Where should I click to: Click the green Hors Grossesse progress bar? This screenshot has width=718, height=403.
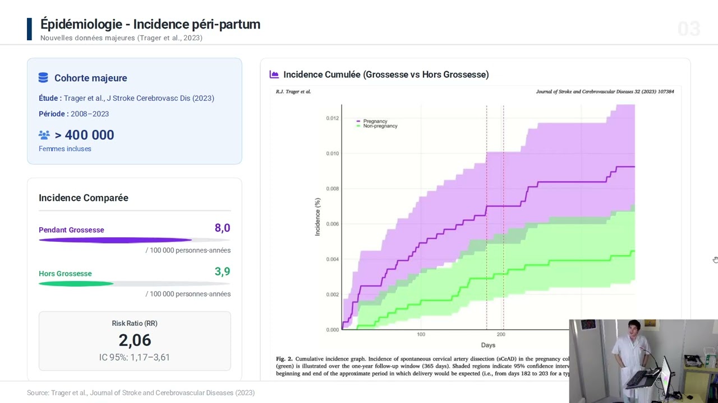pyautogui.click(x=76, y=284)
